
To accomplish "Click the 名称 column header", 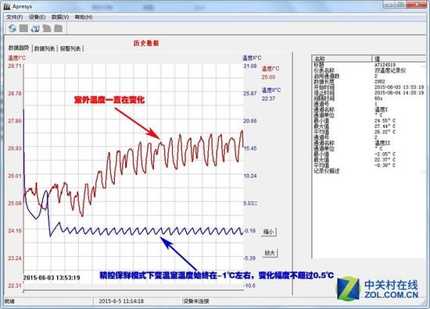I will click(x=342, y=59).
